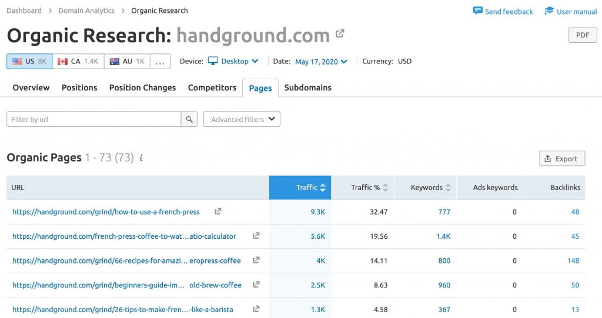Open external link for beginners-guide cold-brew-coffee URL

[x=256, y=285]
